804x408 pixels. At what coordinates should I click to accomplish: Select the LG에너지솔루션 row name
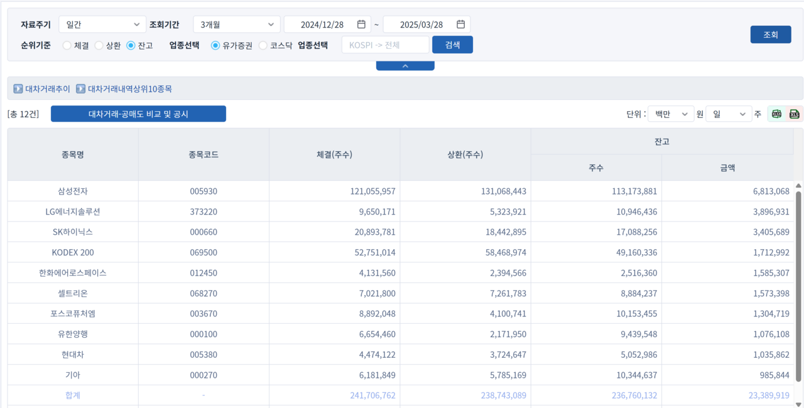click(73, 212)
